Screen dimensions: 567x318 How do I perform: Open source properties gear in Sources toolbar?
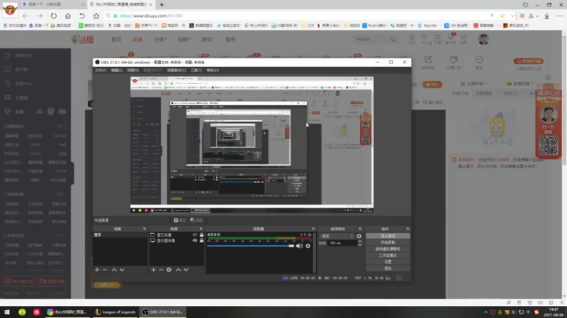(169, 270)
